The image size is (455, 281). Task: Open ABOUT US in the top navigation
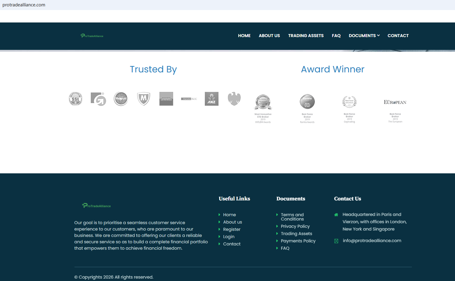(269, 36)
